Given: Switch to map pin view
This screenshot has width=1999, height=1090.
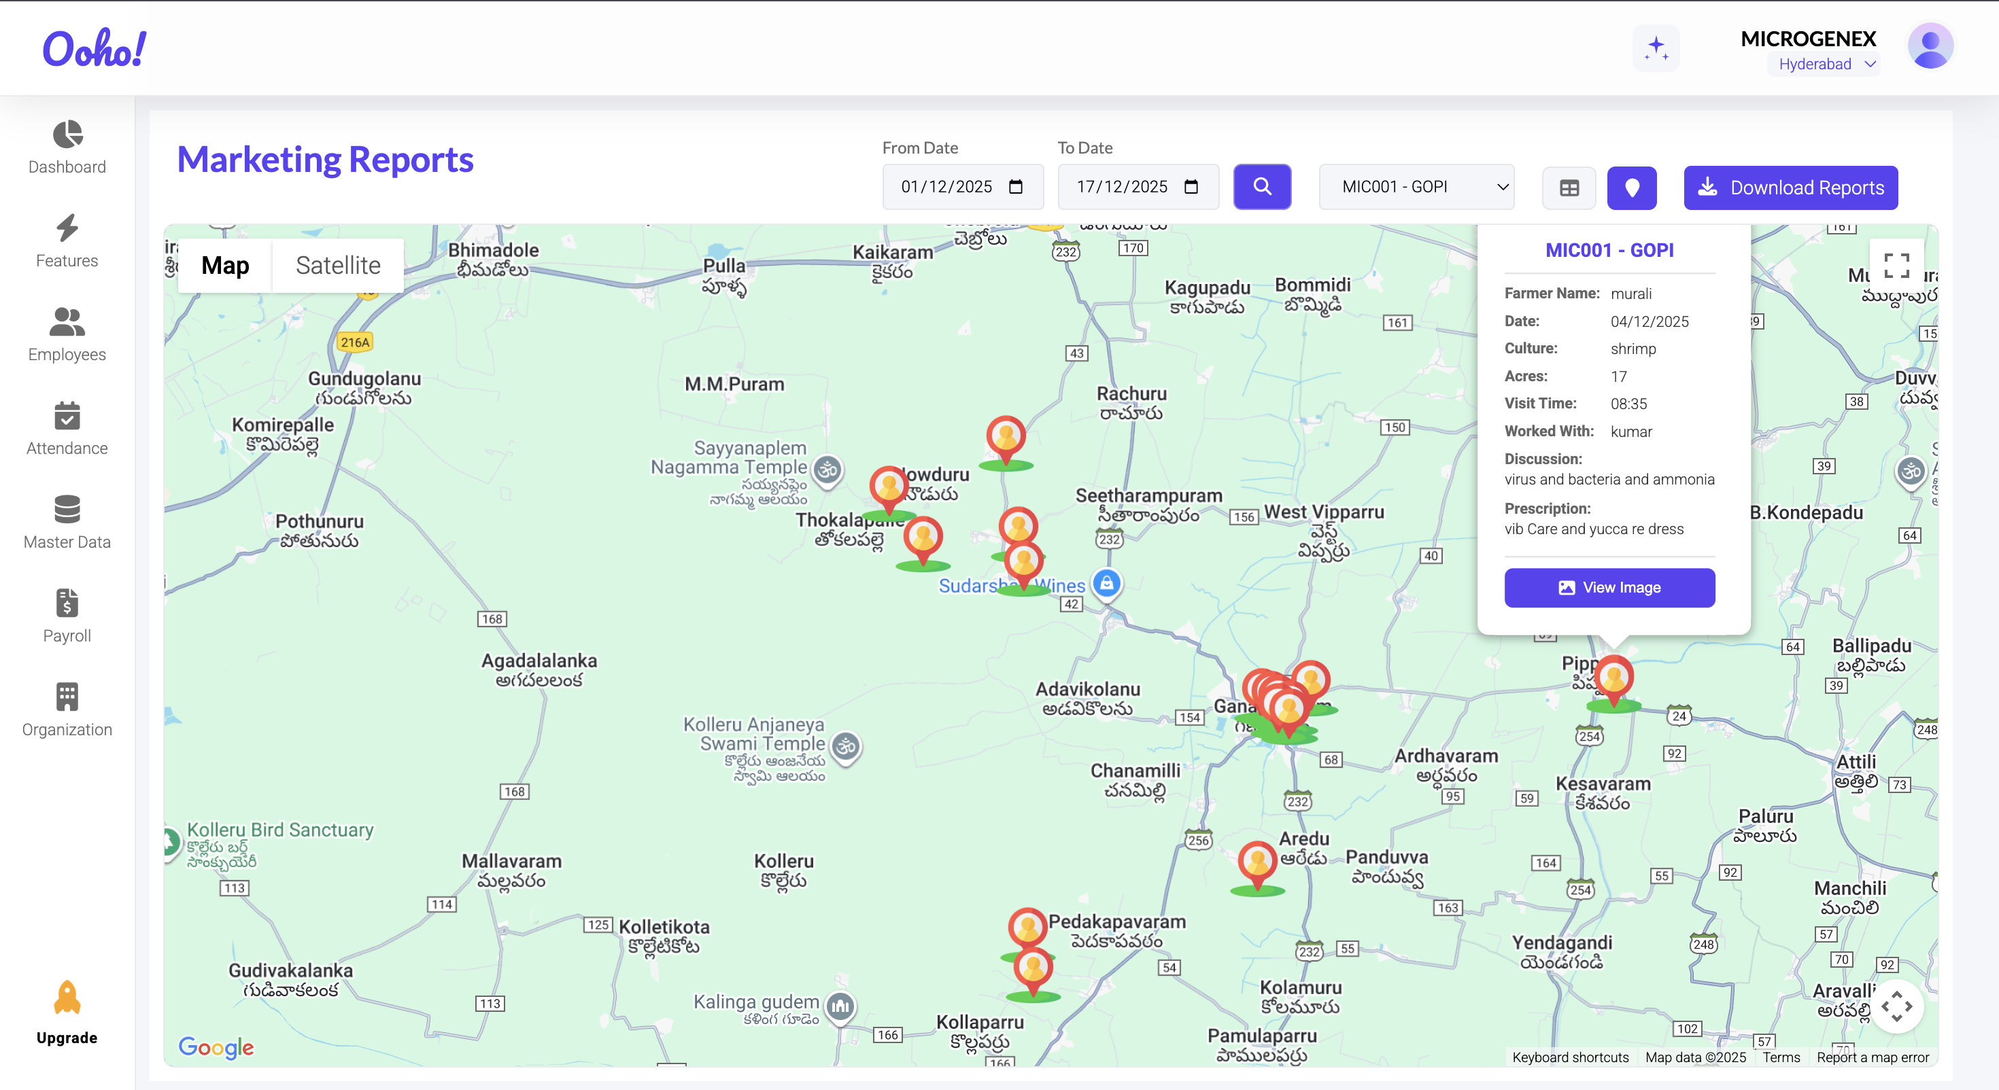Looking at the screenshot, I should (1632, 188).
